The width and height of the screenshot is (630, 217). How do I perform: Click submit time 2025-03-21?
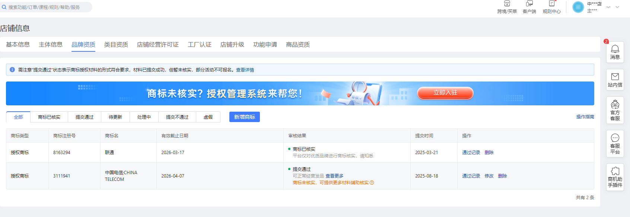pyautogui.click(x=427, y=153)
